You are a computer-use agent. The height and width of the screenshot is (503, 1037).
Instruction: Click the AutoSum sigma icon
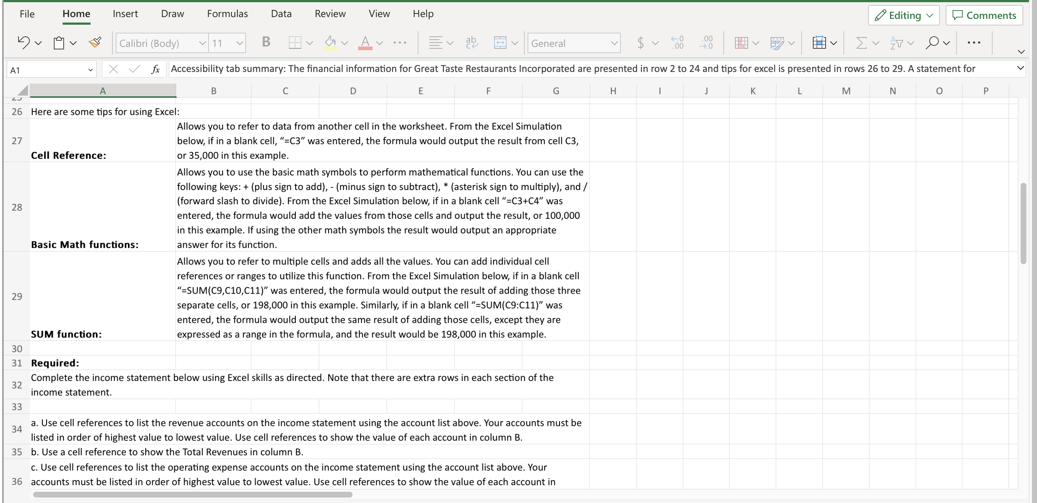tap(862, 43)
